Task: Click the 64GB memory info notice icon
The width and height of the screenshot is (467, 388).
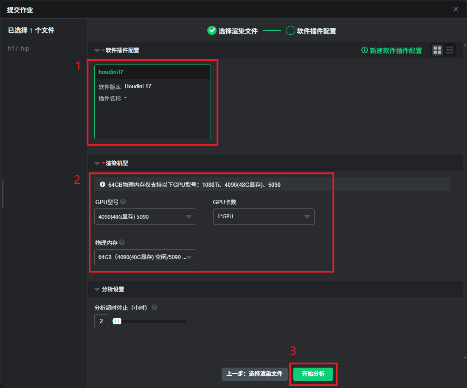Action: pyautogui.click(x=102, y=185)
